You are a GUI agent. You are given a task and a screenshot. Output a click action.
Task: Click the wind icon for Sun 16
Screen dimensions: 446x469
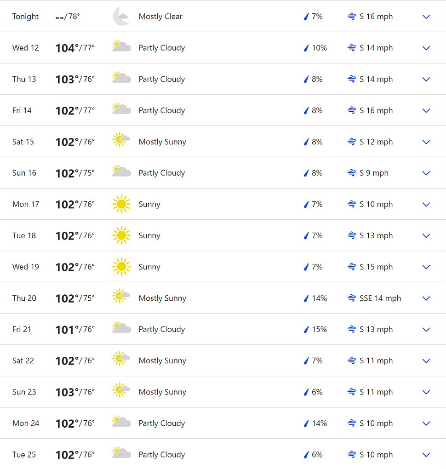click(x=352, y=173)
